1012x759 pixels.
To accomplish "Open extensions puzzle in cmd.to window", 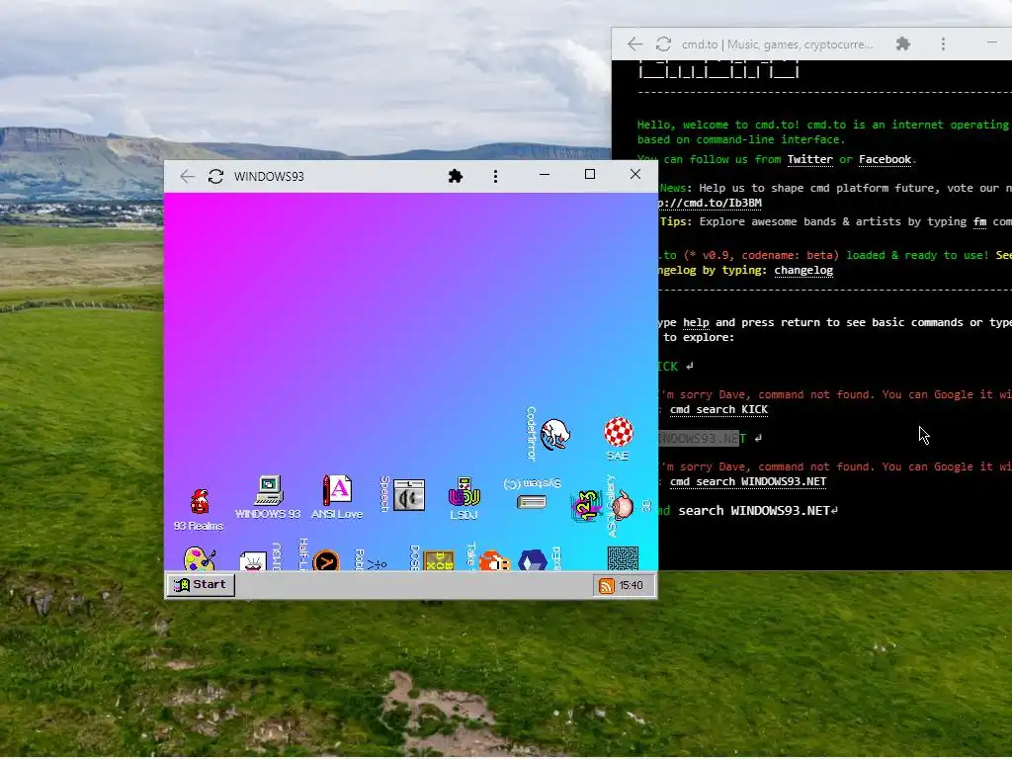I will [x=903, y=43].
